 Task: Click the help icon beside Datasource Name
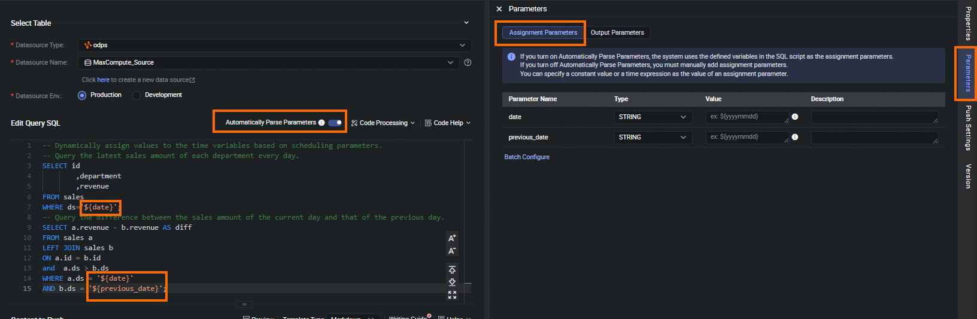(x=468, y=62)
